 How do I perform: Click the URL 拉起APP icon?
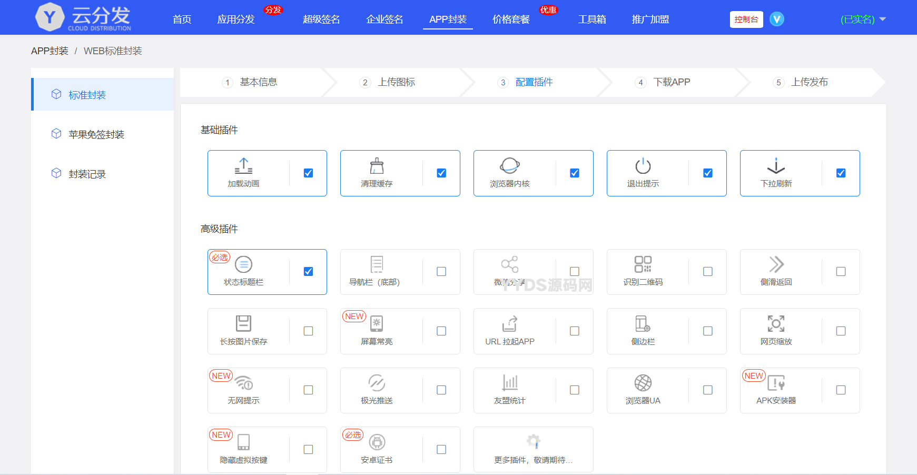pyautogui.click(x=510, y=323)
